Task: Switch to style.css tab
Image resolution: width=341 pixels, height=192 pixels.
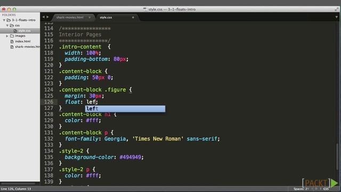Action: pyautogui.click(x=106, y=18)
